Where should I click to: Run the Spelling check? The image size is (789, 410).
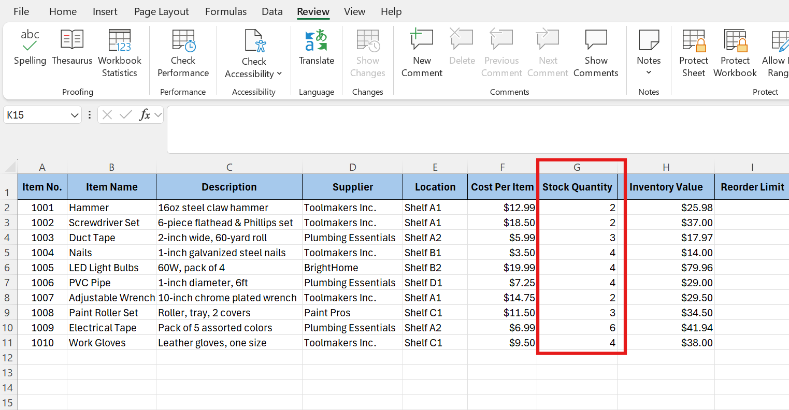(x=30, y=48)
